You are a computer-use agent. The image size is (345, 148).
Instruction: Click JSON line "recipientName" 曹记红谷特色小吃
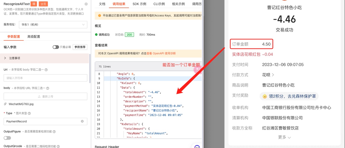(150, 110)
